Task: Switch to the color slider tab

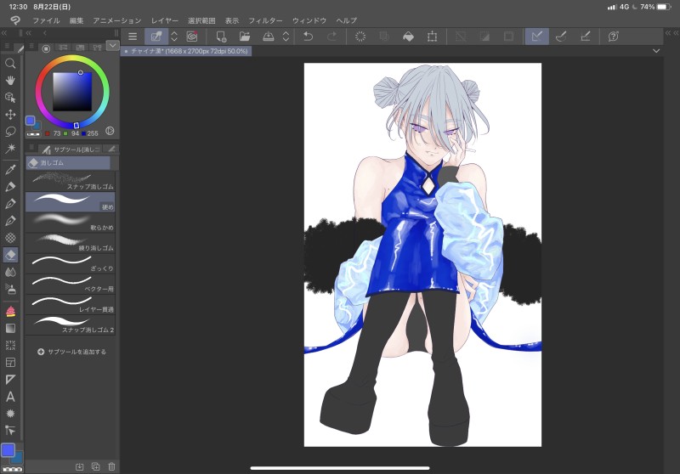Action: coord(63,48)
